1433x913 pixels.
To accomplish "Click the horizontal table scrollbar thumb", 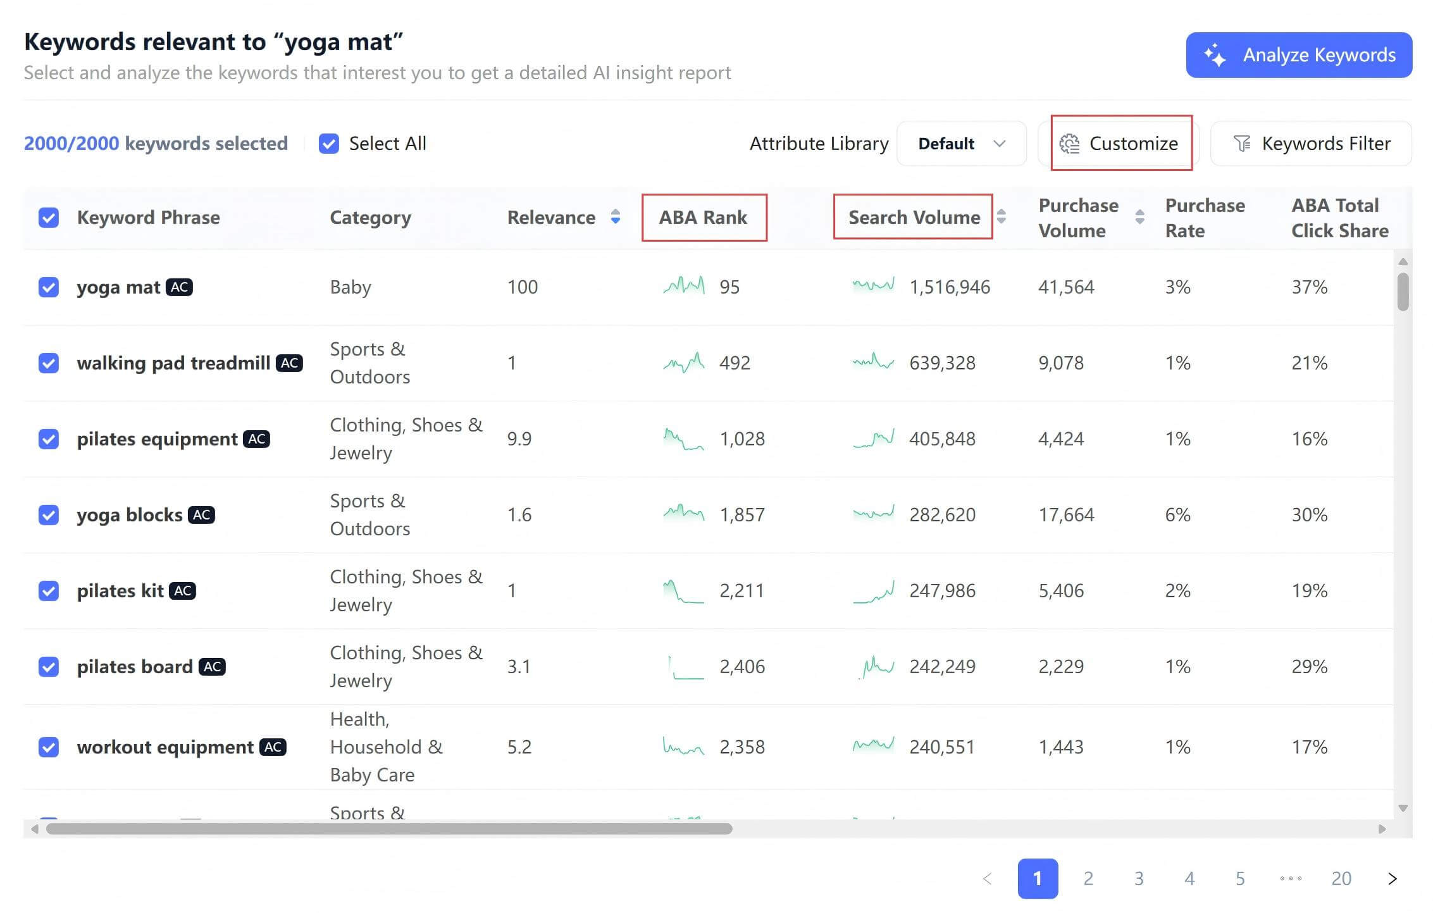I will [389, 829].
